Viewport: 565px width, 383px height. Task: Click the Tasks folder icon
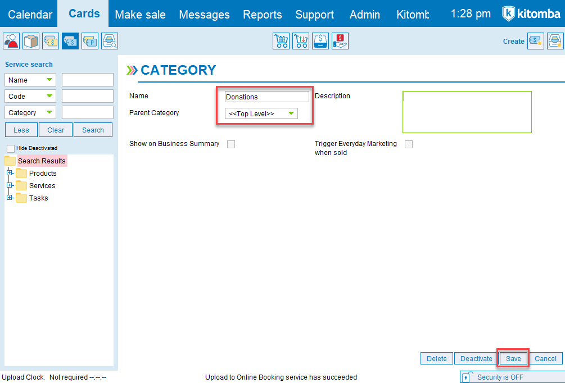point(21,198)
